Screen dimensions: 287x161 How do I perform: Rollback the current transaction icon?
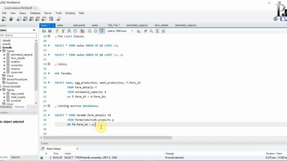96,31
